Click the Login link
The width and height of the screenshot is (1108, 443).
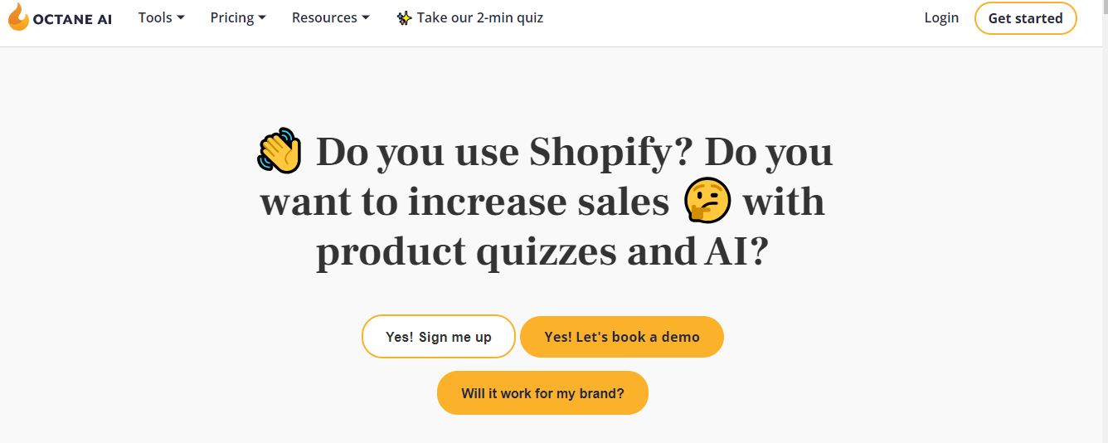click(x=941, y=17)
